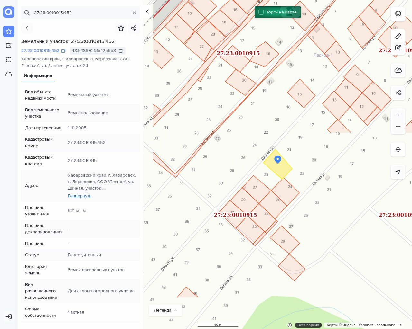Click the dashed selection area tool
Image resolution: width=412 pixels, height=329 pixels.
click(9, 59)
